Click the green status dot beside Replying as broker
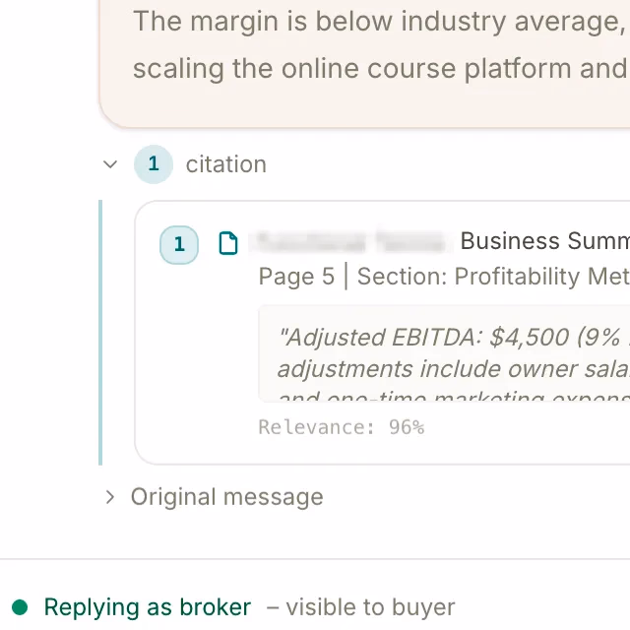 click(20, 607)
